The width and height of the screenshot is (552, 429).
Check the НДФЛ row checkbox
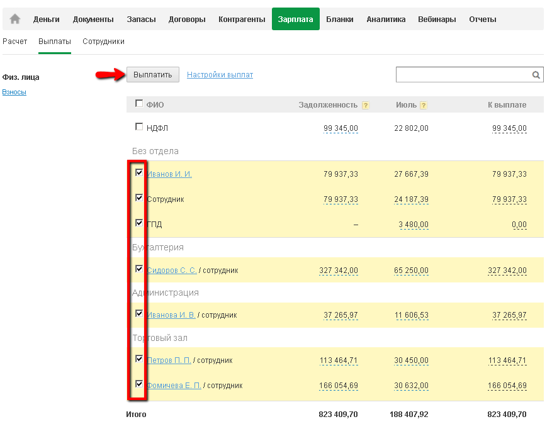[x=139, y=127]
